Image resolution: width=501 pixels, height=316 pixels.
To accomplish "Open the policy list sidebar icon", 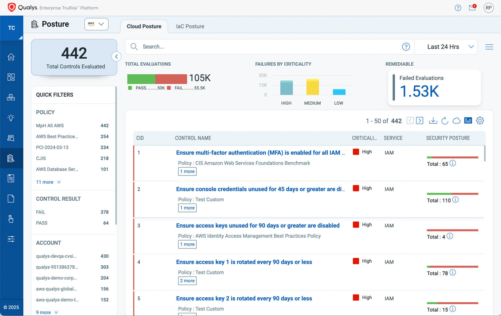I will click(11, 178).
